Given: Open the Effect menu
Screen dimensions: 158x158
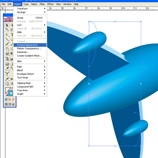Looking at the screenshot, I should 50,4.
